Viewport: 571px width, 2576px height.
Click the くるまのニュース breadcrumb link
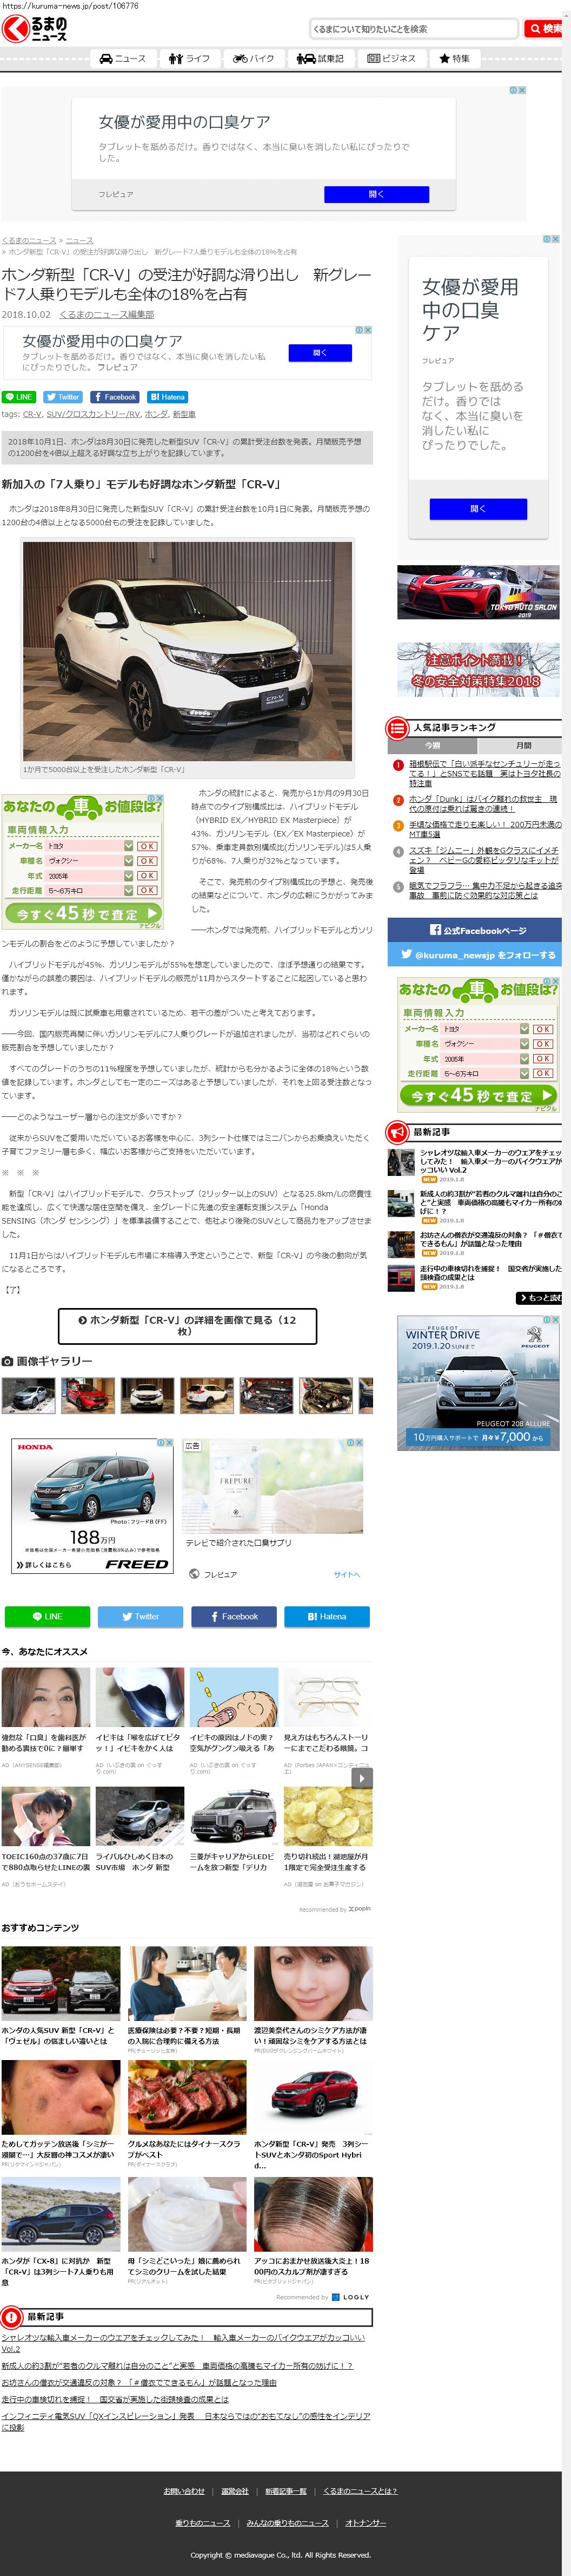(29, 240)
